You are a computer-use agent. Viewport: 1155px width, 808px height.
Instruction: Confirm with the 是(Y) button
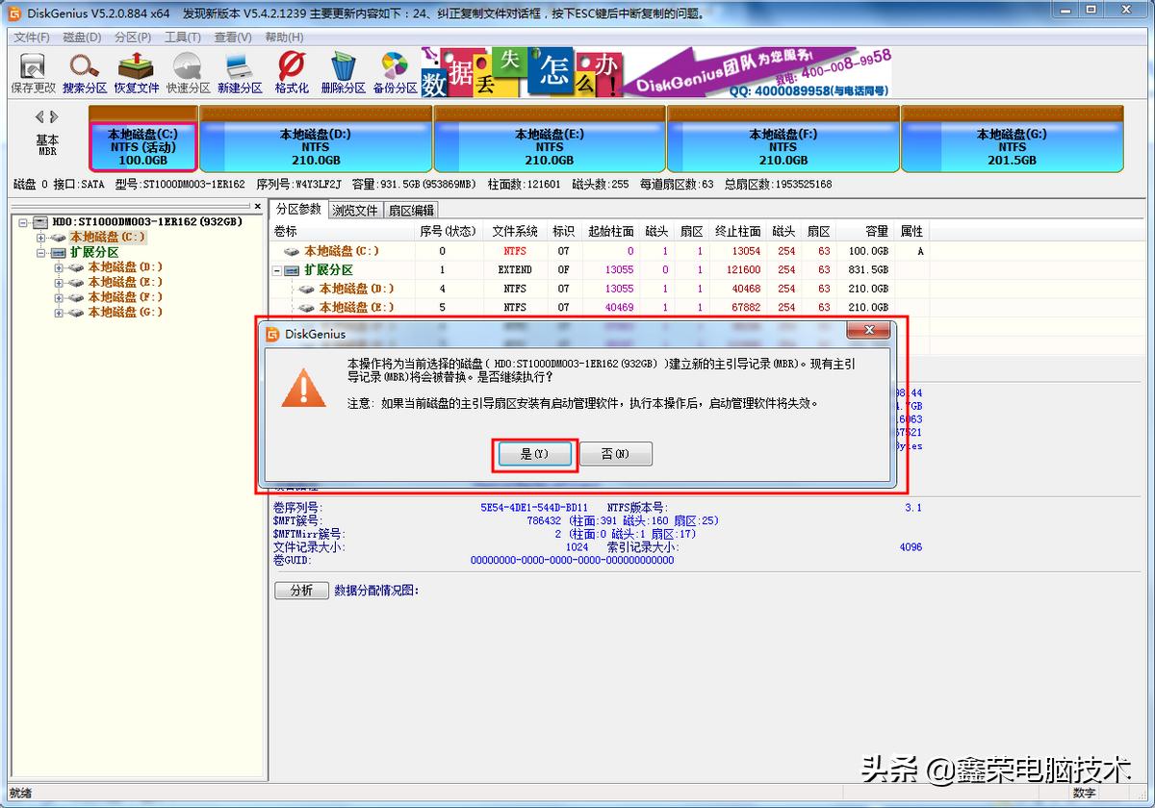[534, 453]
